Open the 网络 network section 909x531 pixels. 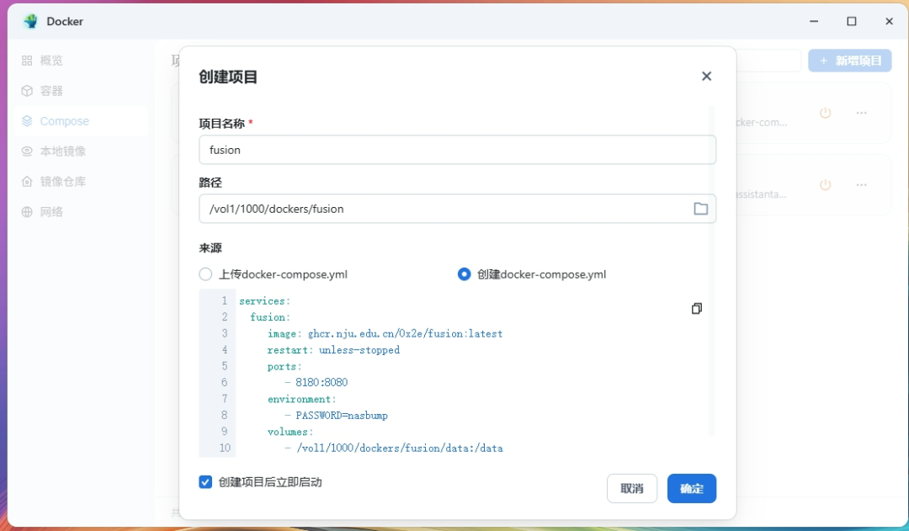[x=81, y=211]
